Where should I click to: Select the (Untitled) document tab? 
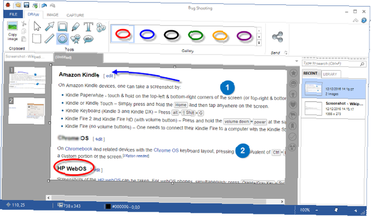click(79, 57)
